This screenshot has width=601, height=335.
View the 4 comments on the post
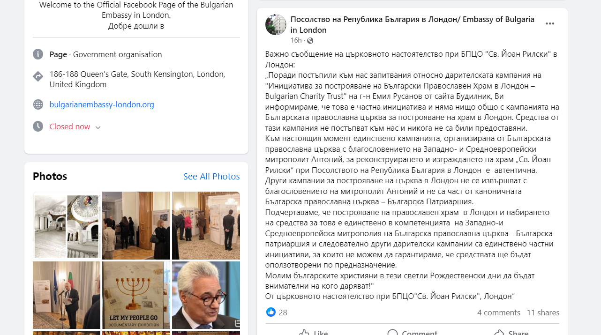499,313
